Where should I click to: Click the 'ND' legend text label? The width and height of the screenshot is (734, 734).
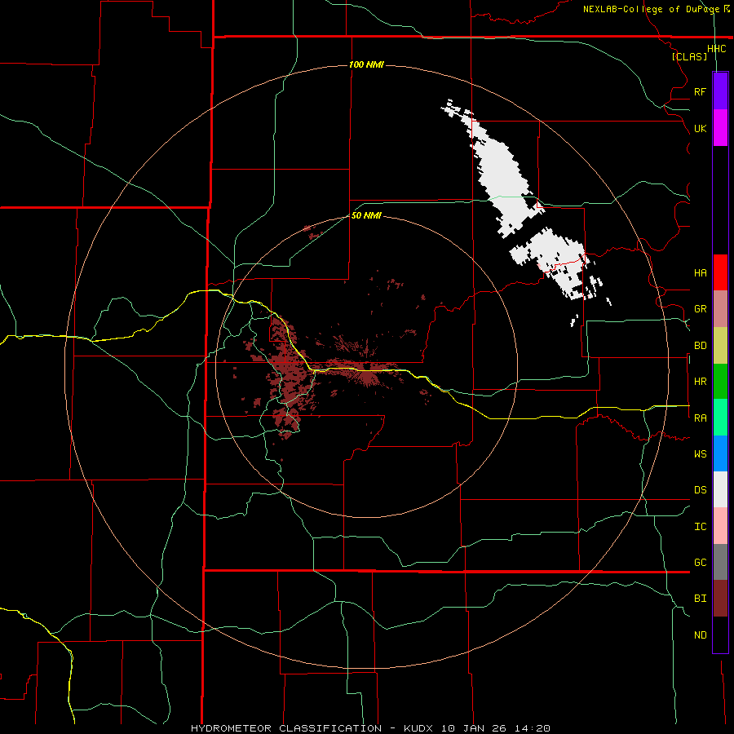tap(700, 635)
